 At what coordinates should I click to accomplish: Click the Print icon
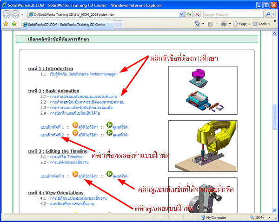coord(224,24)
